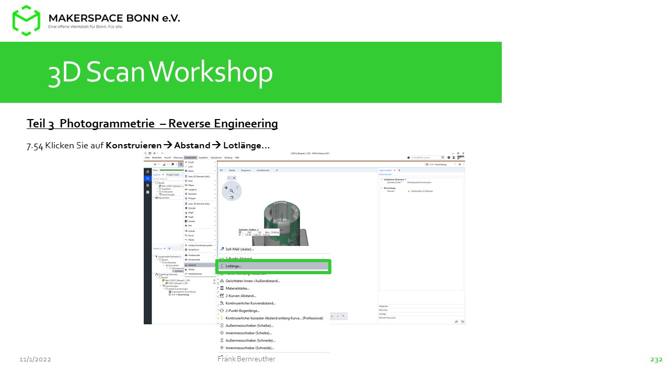This screenshot has height=376, width=669.
Task: Select Polygon in the Konstruieren menu
Action: pyautogui.click(x=200, y=198)
